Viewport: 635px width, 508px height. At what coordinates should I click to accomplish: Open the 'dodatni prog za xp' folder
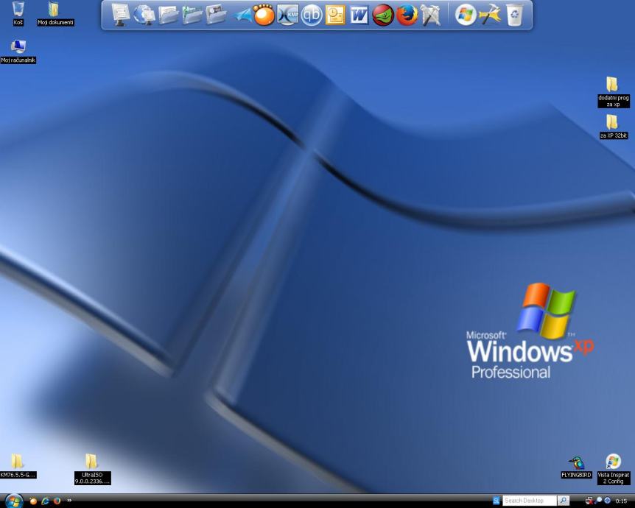[x=613, y=92]
